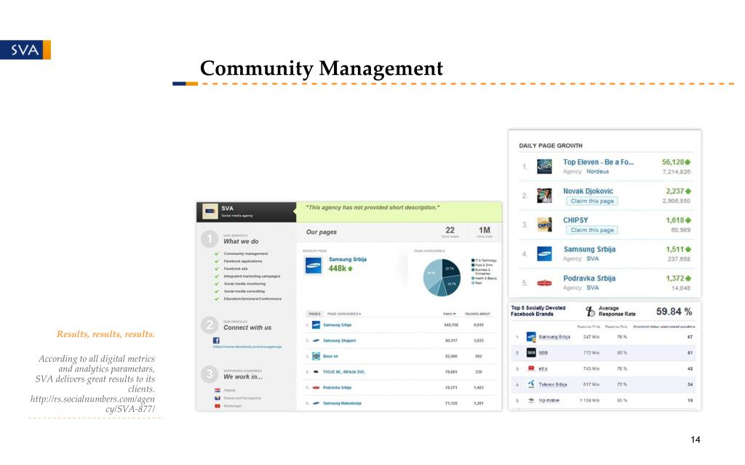745x465 pixels.
Task: Click the Vip mobile brand logo
Action: tap(531, 400)
